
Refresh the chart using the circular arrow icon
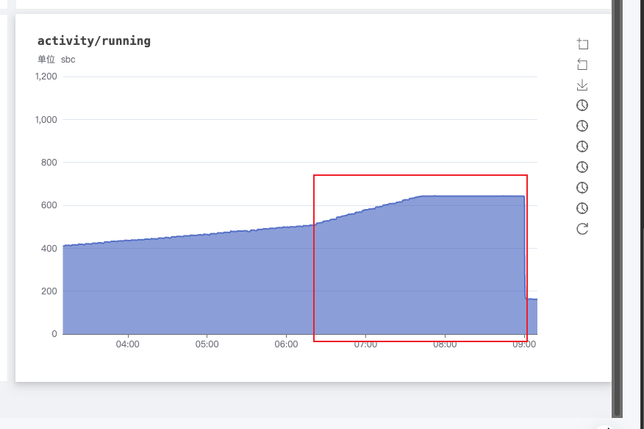click(x=582, y=229)
